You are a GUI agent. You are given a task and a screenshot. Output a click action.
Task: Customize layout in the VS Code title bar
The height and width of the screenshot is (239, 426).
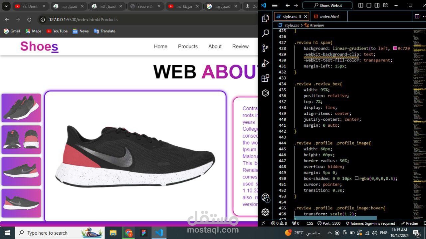385,5
